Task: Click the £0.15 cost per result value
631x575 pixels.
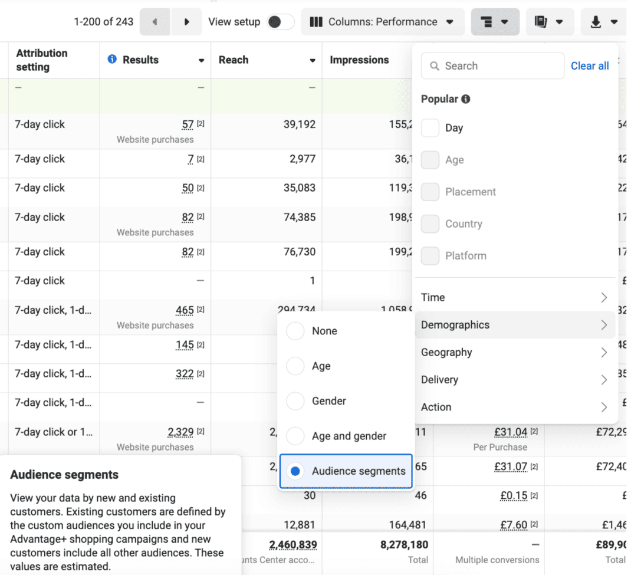Action: (514, 496)
